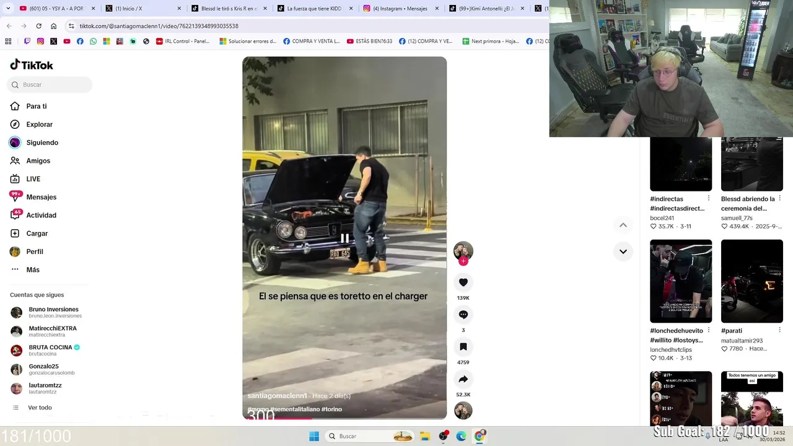This screenshot has width=793, height=446.
Task: Open the video comments
Action: (463, 315)
